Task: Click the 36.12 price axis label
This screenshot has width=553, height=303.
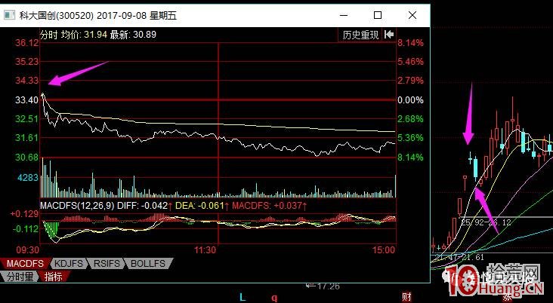Action: pyautogui.click(x=26, y=43)
